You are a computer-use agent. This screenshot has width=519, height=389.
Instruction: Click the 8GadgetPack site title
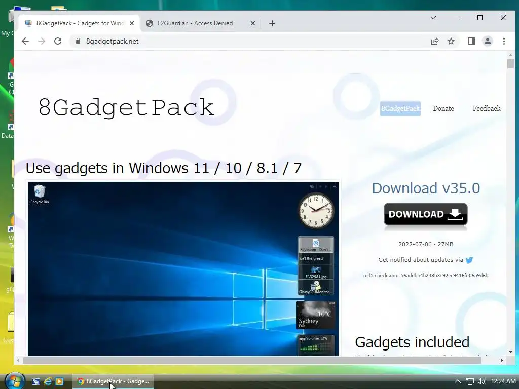coord(126,107)
